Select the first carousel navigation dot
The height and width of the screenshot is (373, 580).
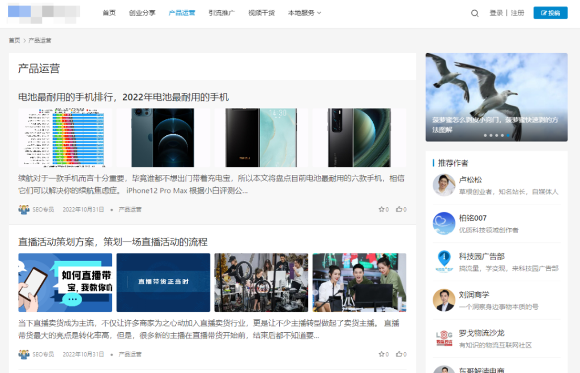pyautogui.click(x=485, y=135)
